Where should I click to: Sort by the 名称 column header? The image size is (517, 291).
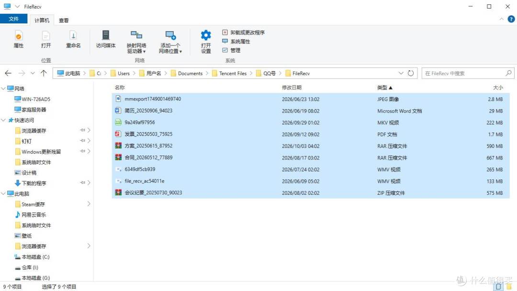(120, 87)
